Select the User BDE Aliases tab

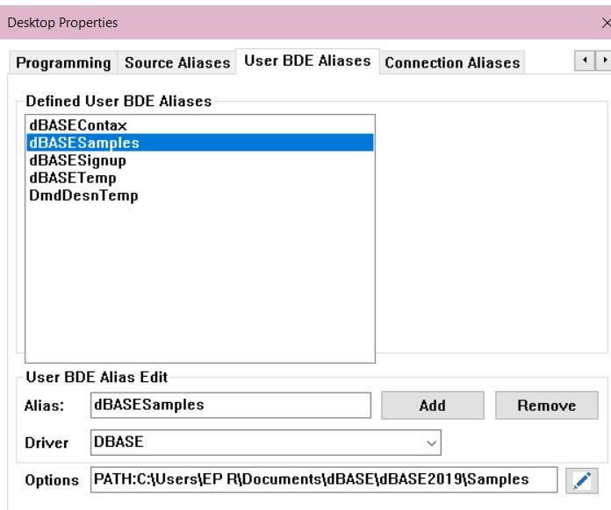pos(307,62)
